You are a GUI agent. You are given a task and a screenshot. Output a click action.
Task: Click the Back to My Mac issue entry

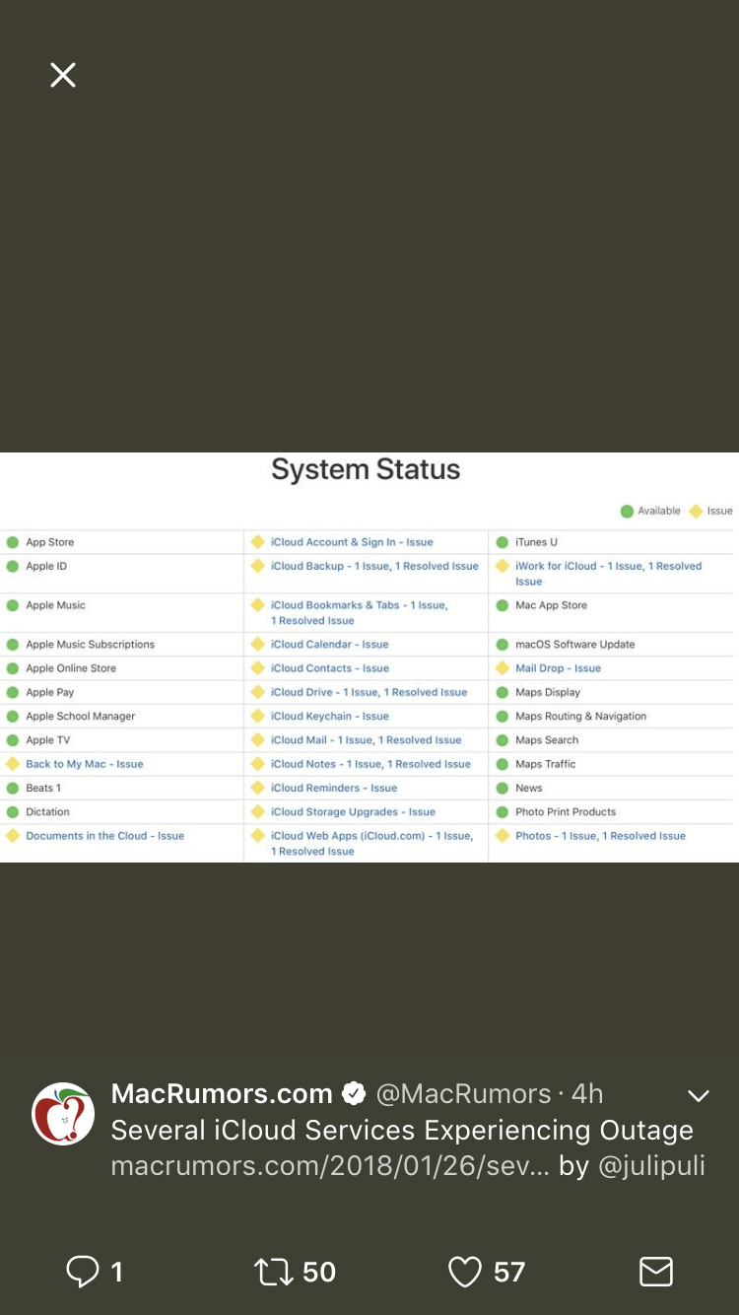pos(84,764)
